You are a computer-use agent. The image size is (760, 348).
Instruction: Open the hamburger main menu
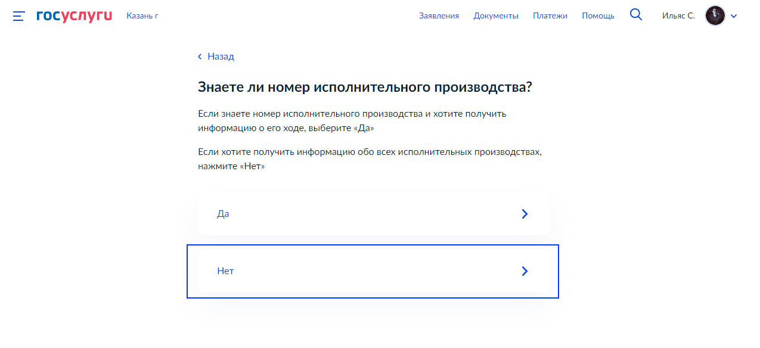coord(19,16)
